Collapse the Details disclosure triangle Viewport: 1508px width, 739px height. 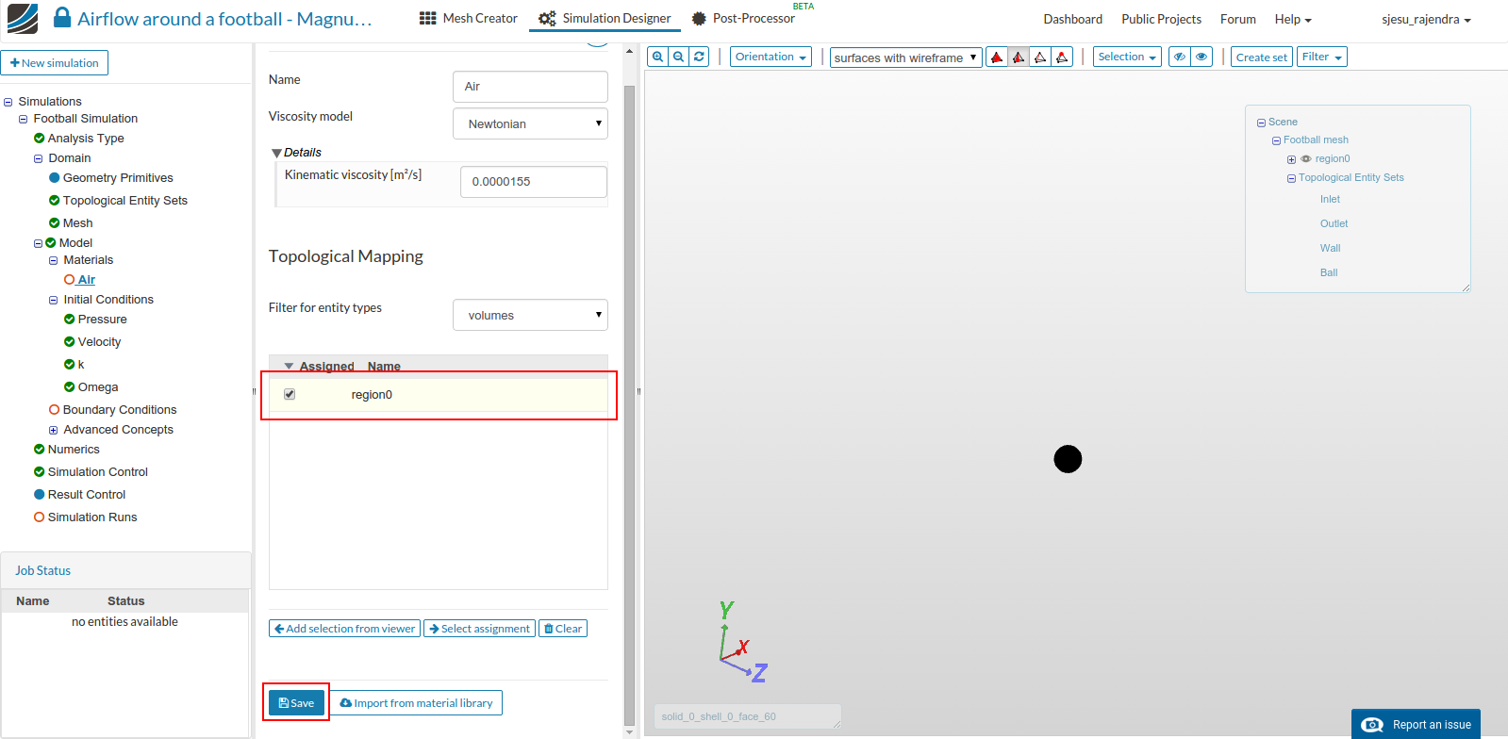coord(276,153)
